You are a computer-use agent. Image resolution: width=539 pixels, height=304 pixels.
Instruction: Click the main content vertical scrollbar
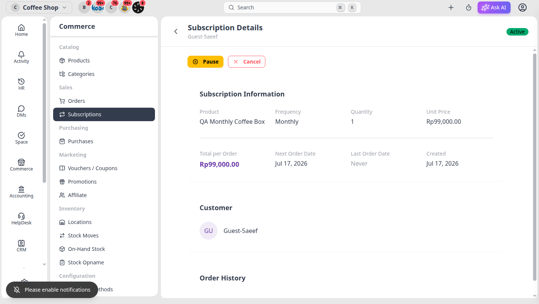click(x=535, y=167)
